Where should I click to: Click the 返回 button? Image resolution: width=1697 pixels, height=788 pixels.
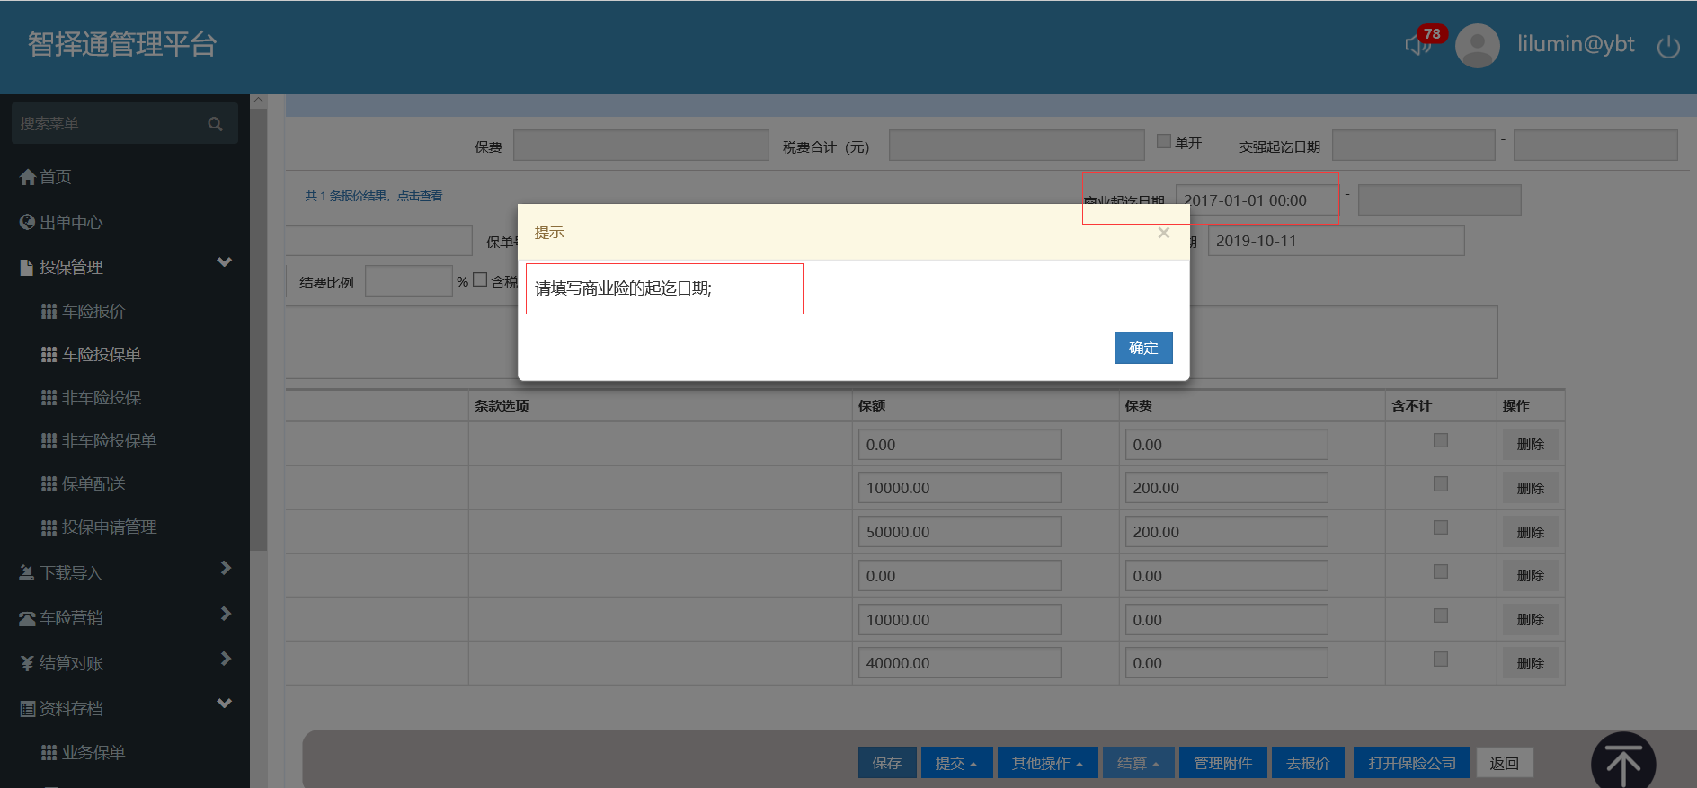coord(1505,763)
